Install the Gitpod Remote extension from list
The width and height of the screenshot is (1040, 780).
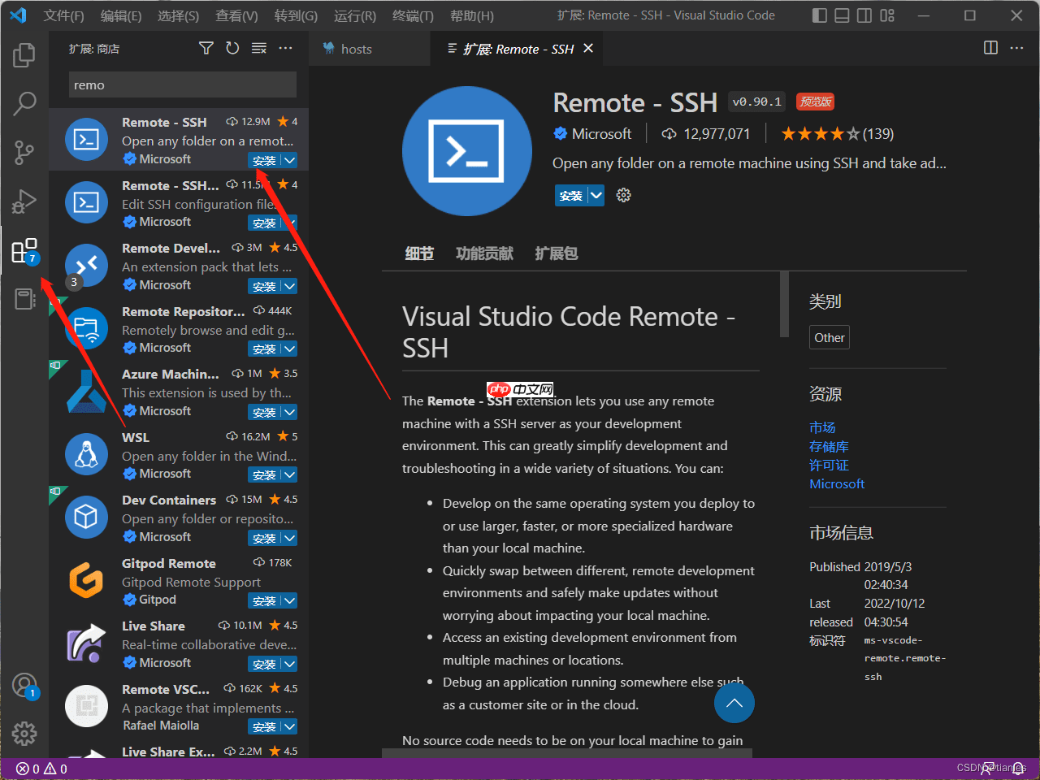pos(264,601)
